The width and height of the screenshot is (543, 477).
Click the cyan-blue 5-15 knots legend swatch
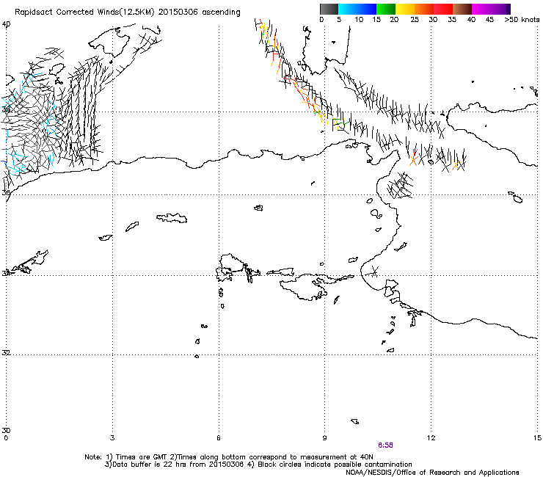(357, 9)
